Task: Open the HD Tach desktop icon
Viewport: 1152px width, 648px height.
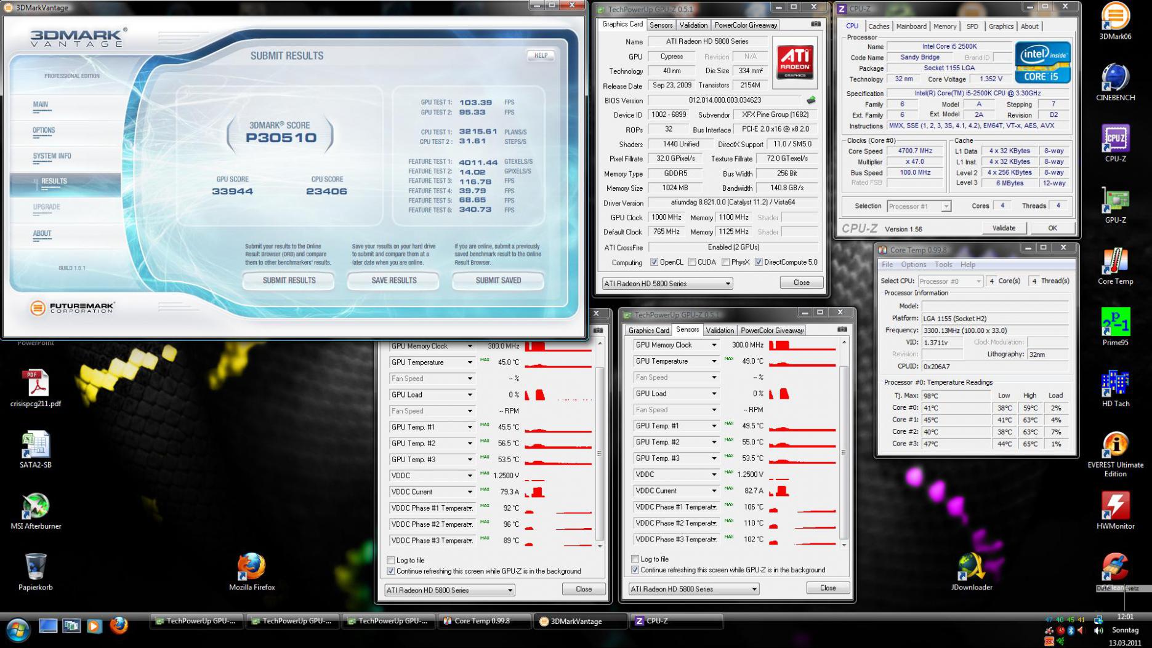Action: 1115,388
